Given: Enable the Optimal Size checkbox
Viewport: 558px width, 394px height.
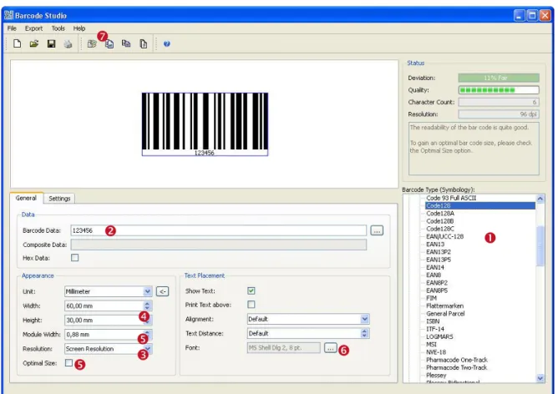Looking at the screenshot, I should (68, 363).
